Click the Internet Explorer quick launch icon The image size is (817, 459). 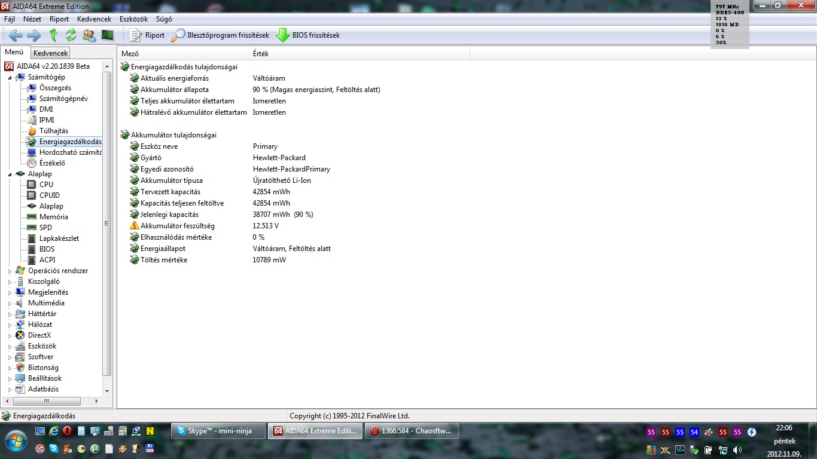coord(54,431)
